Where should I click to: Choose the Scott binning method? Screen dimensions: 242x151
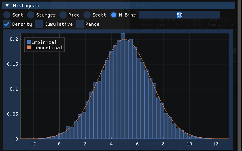point(87,15)
